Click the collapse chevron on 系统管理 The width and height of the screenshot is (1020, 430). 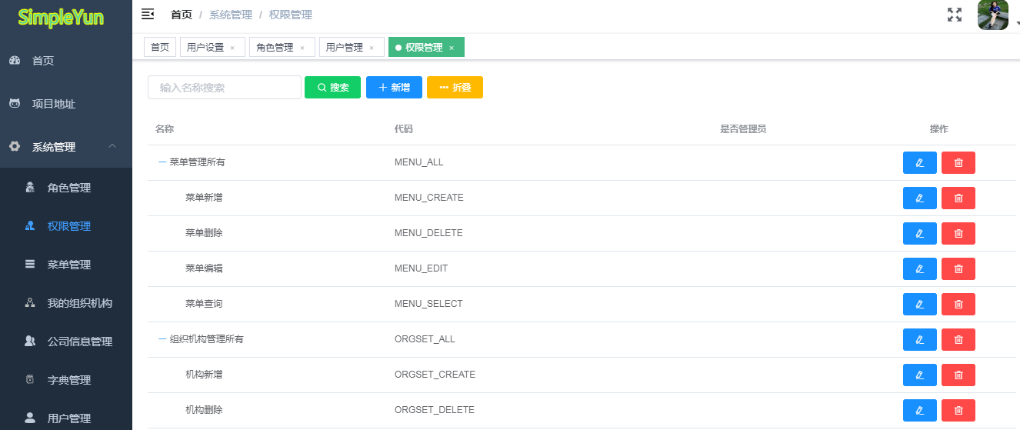pyautogui.click(x=112, y=146)
